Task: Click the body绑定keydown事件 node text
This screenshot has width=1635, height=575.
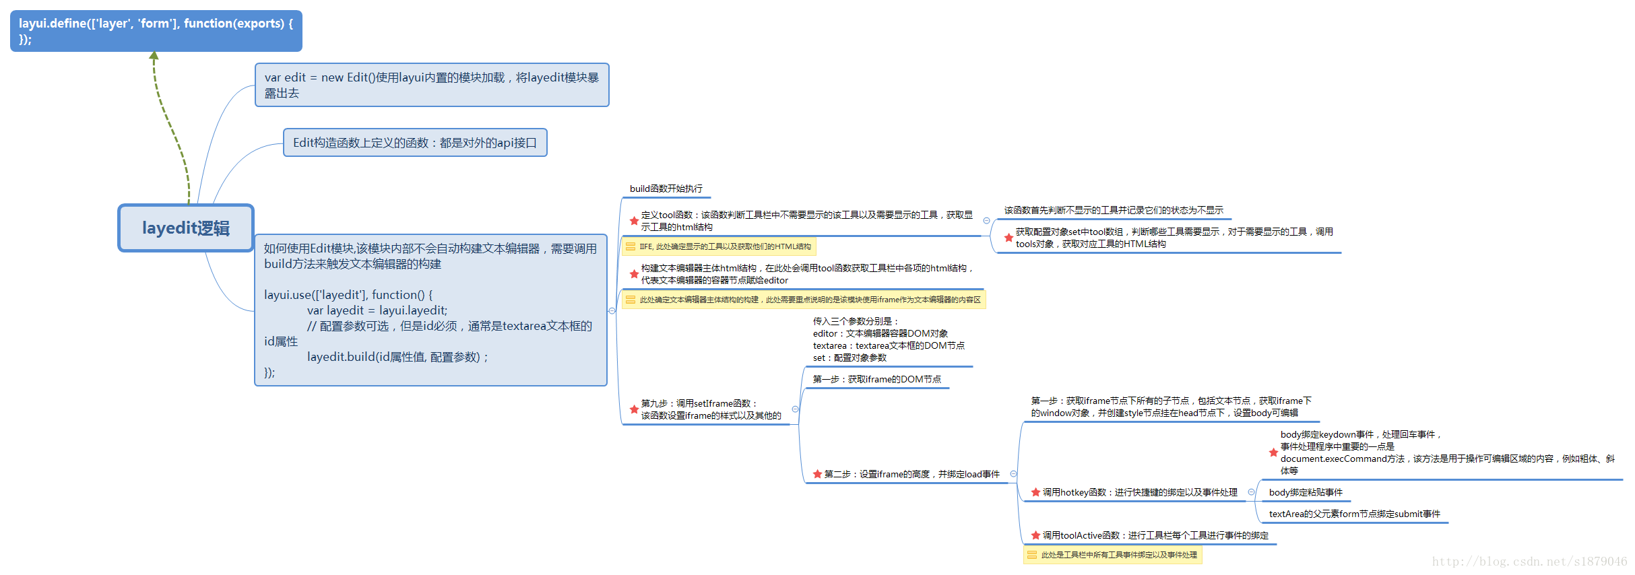Action: [1447, 452]
